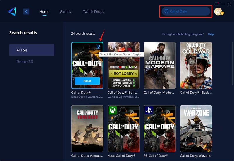Click the GearUP logo icon

point(12,11)
